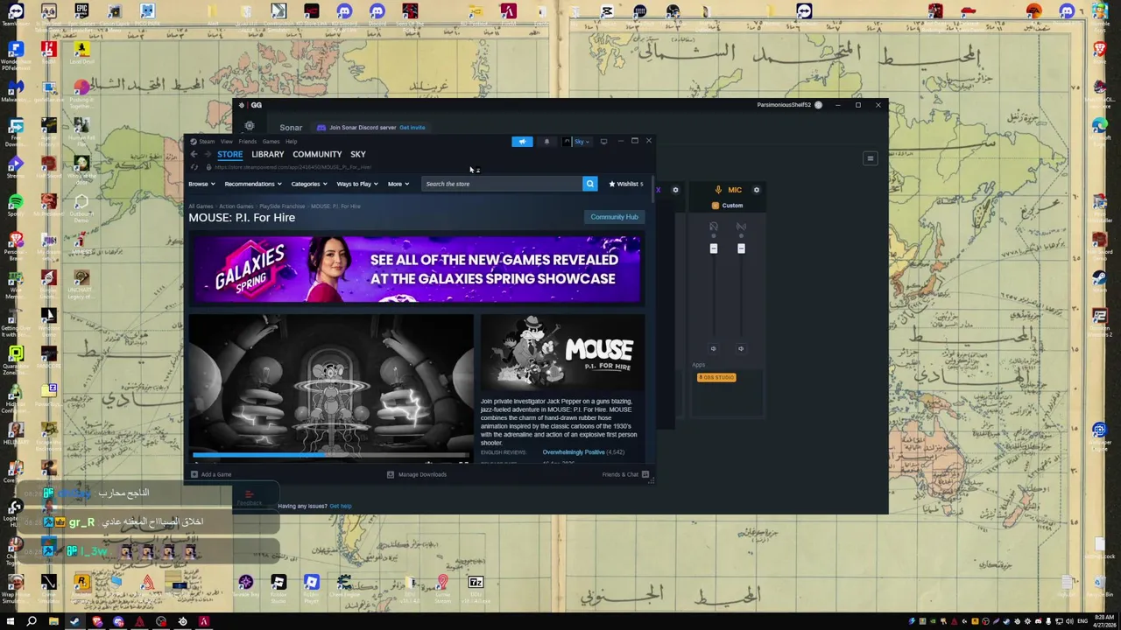Screen dimensions: 1121x630
Task: Click the Steam page reload icon
Action: (194, 167)
